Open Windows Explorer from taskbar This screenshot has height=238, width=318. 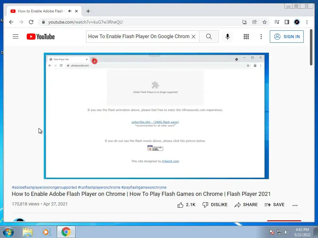pos(28,232)
